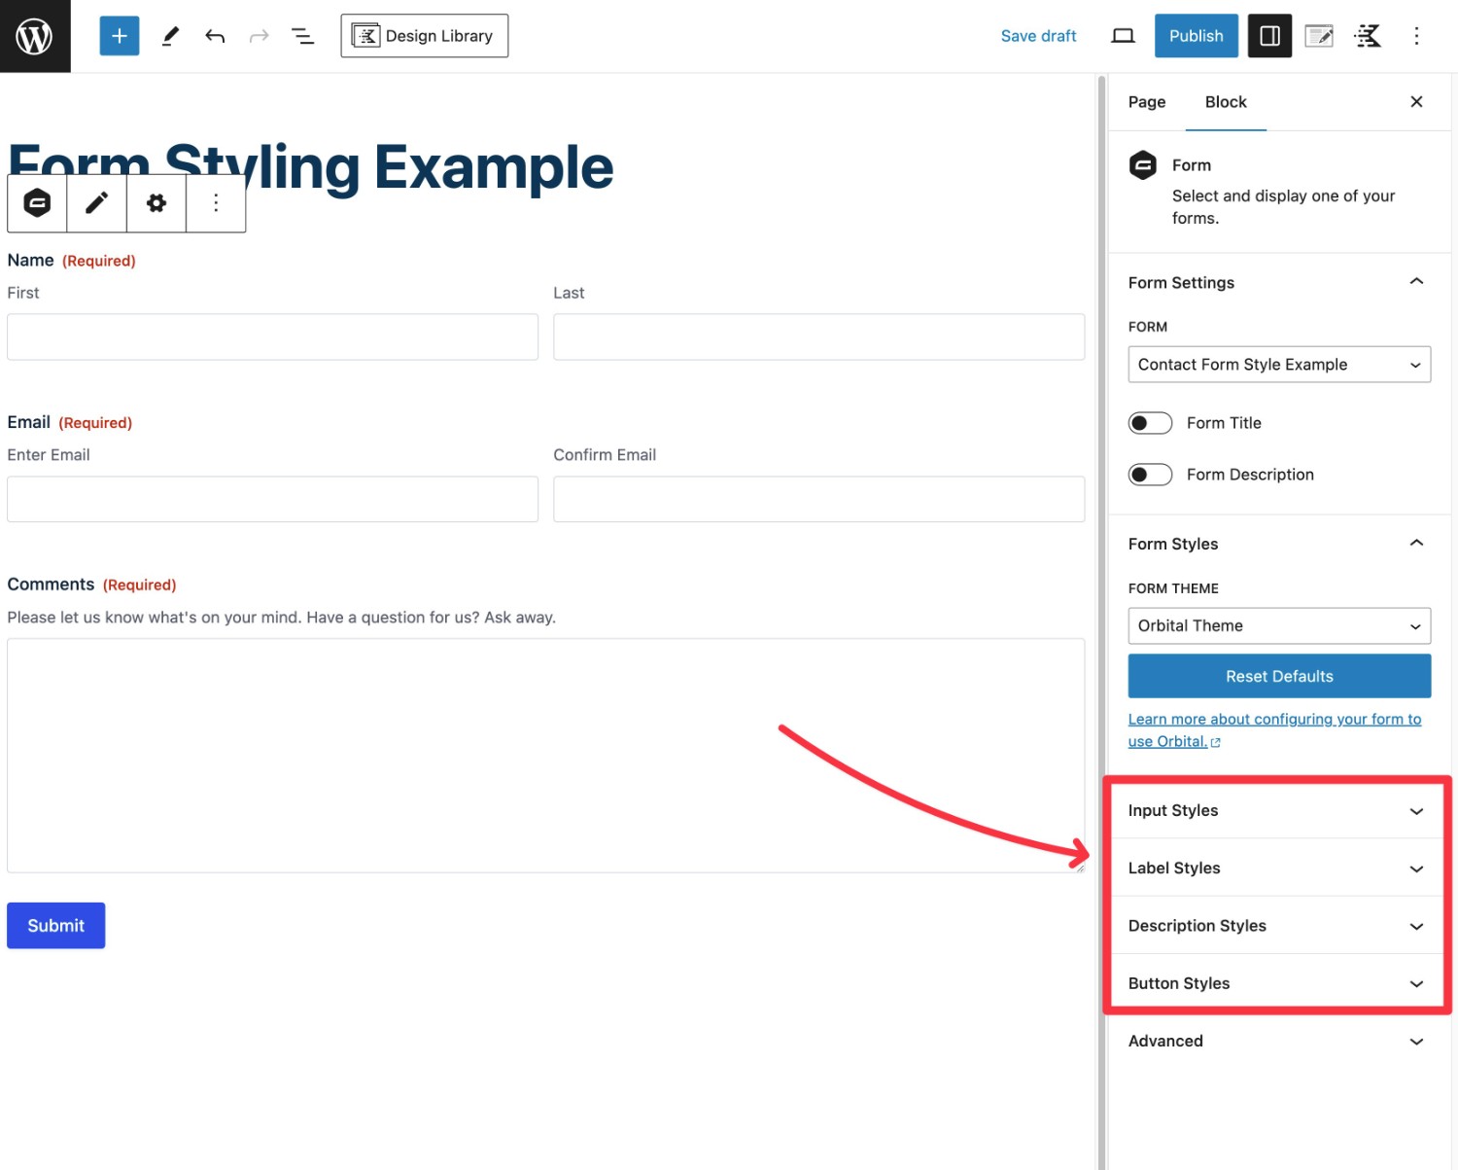Image resolution: width=1458 pixels, height=1170 pixels.
Task: Enable the Form Description toggle
Action: [x=1150, y=475]
